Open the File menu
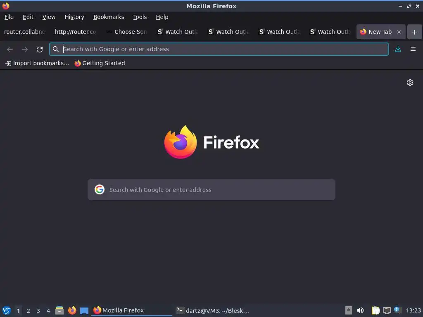423x317 pixels. (9, 17)
